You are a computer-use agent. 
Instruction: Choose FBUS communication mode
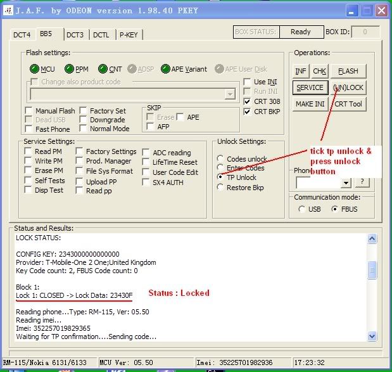335,209
